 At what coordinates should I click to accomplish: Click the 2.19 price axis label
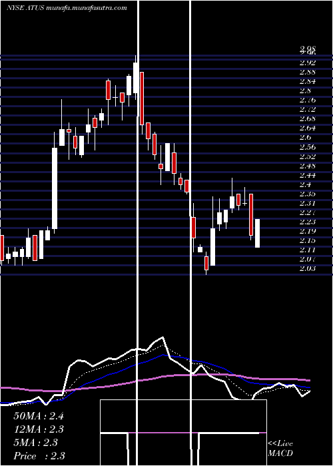308,231
